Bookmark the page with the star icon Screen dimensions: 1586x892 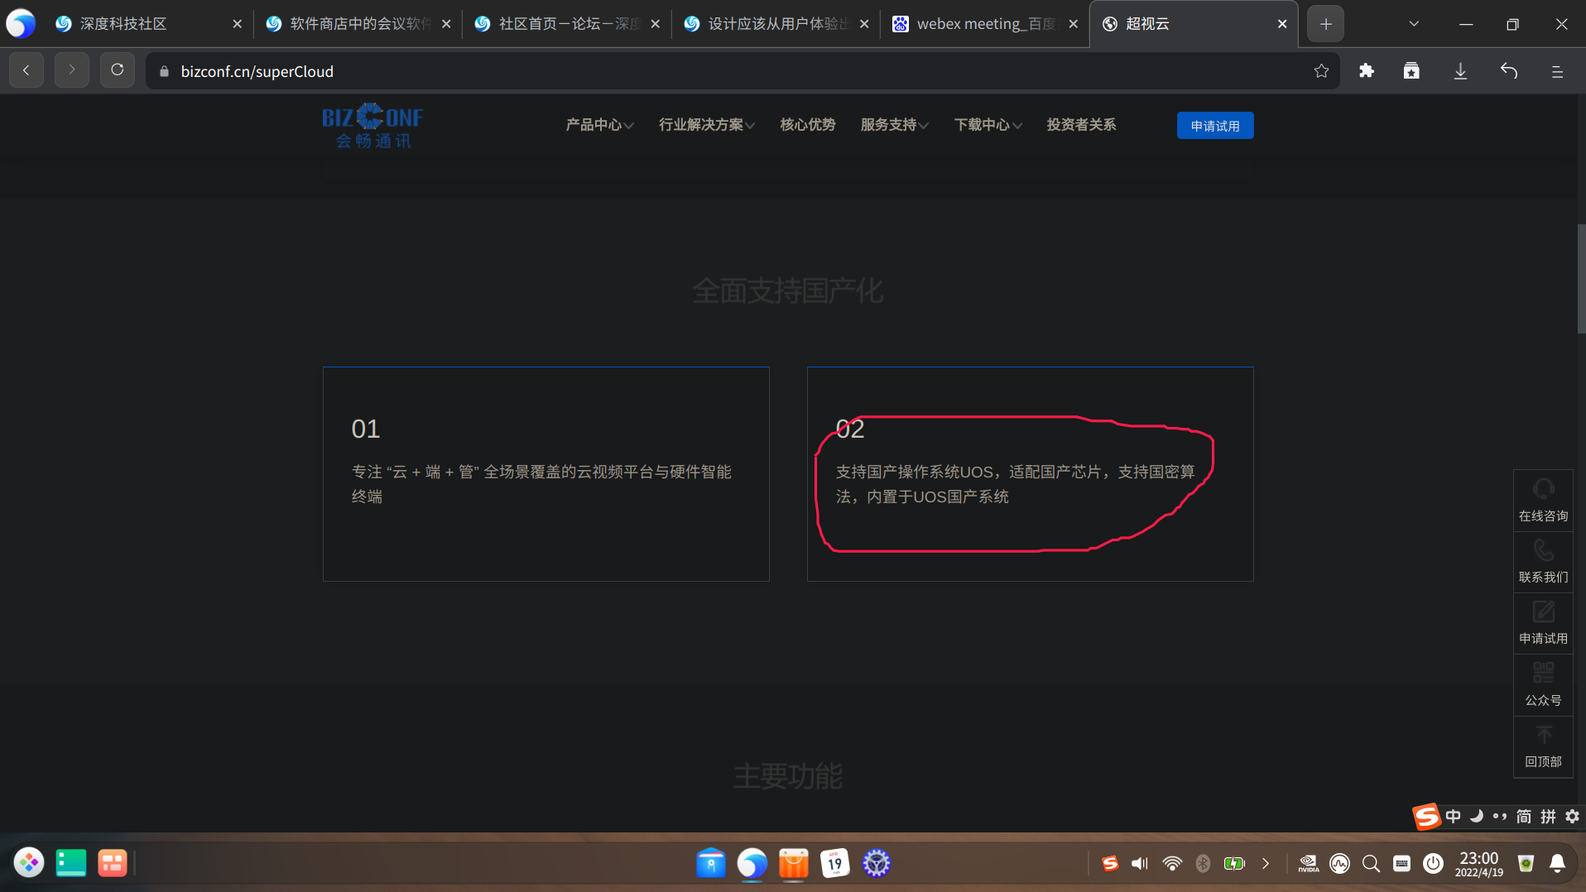(1321, 71)
